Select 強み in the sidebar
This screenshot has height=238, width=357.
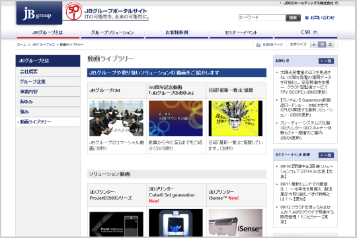50,111
